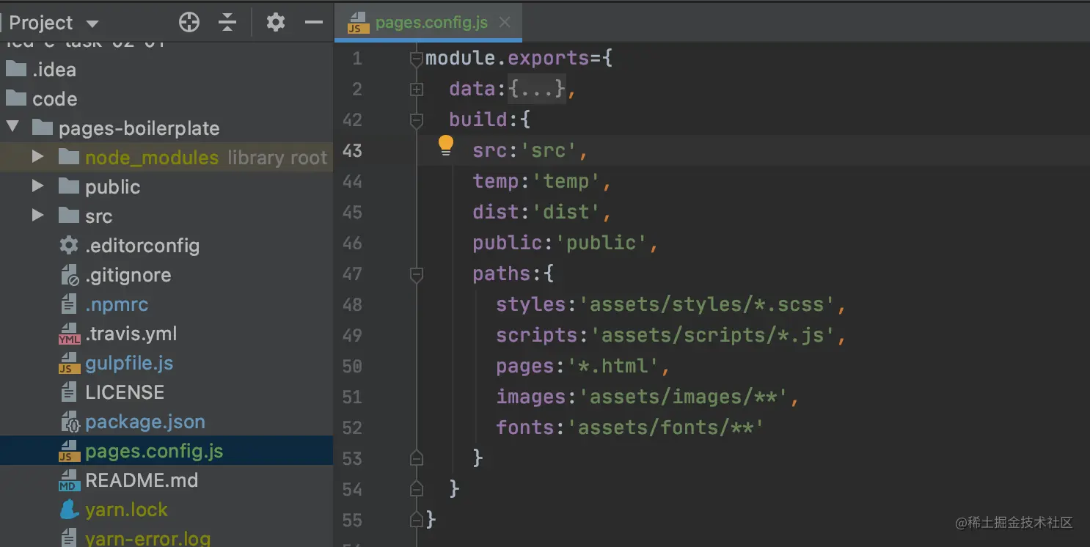Select yarn-error.log in the project tree

[167, 539]
